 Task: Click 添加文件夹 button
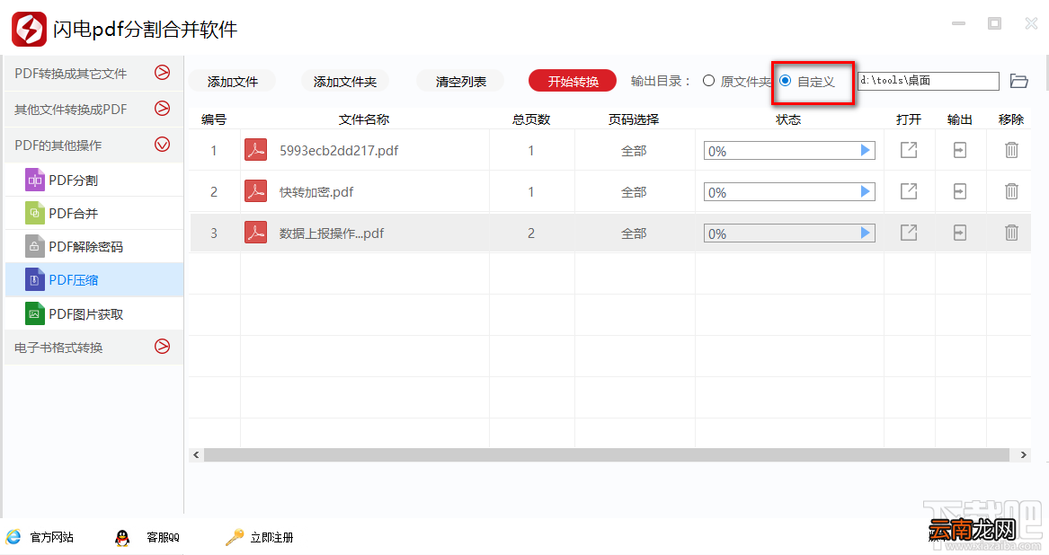(x=345, y=82)
